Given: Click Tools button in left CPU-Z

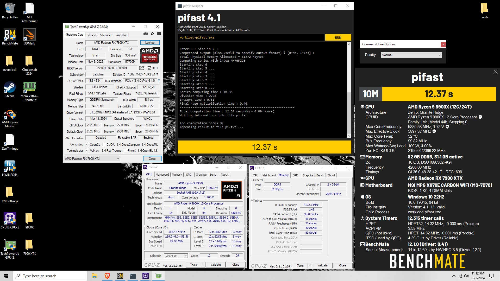Looking at the screenshot, I should coord(193,265).
